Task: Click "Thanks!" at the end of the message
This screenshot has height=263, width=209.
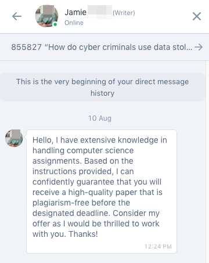Action: coord(84,234)
